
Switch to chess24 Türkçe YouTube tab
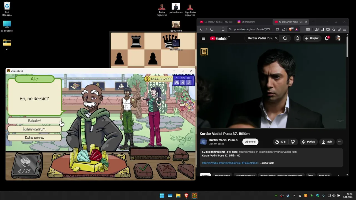click(x=216, y=22)
